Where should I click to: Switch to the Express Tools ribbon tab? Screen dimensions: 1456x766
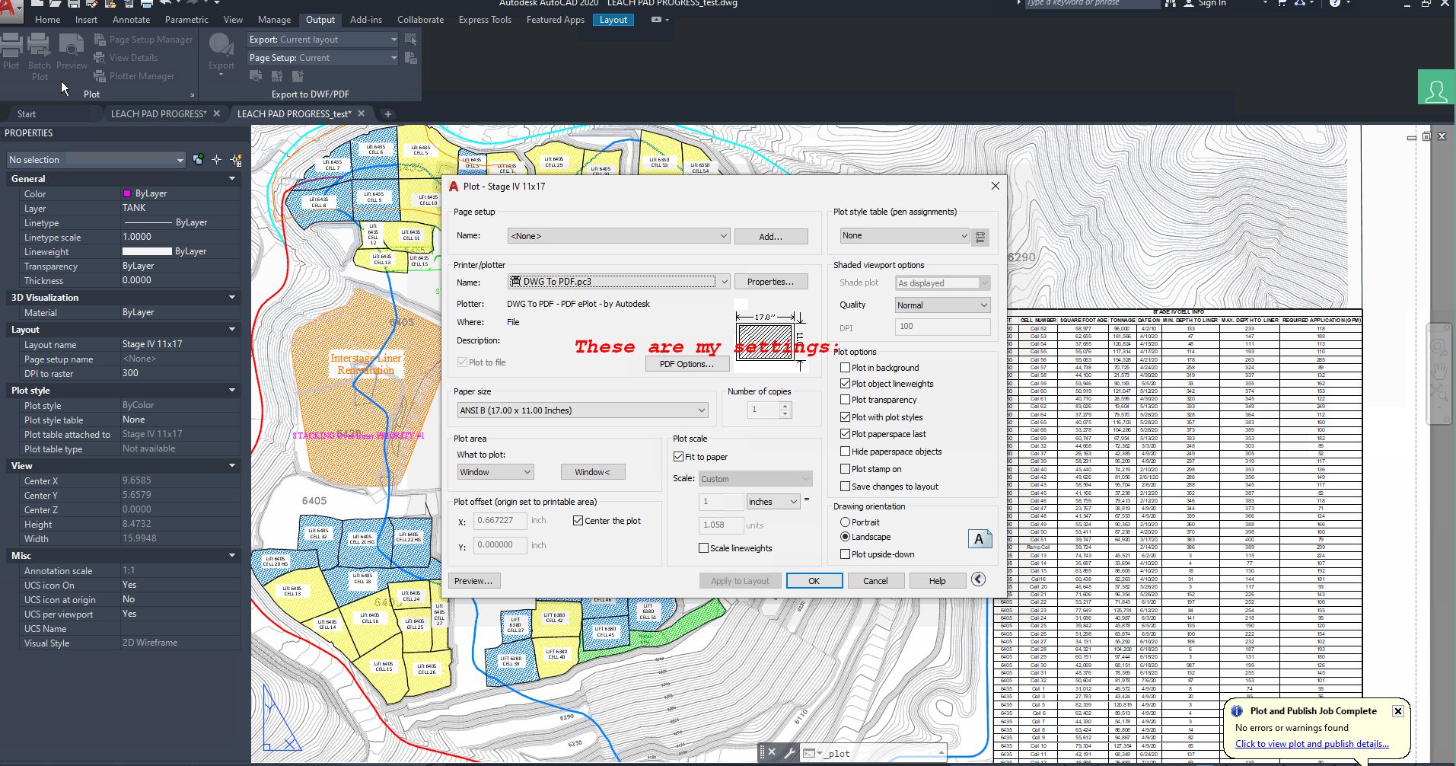pos(485,19)
